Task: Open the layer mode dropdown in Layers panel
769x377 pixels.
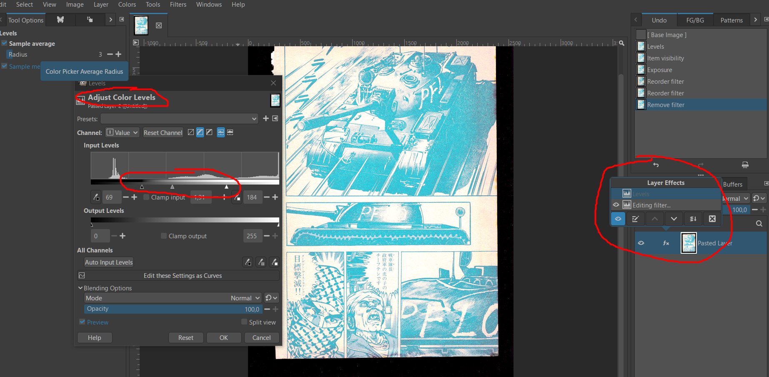Action: click(736, 198)
